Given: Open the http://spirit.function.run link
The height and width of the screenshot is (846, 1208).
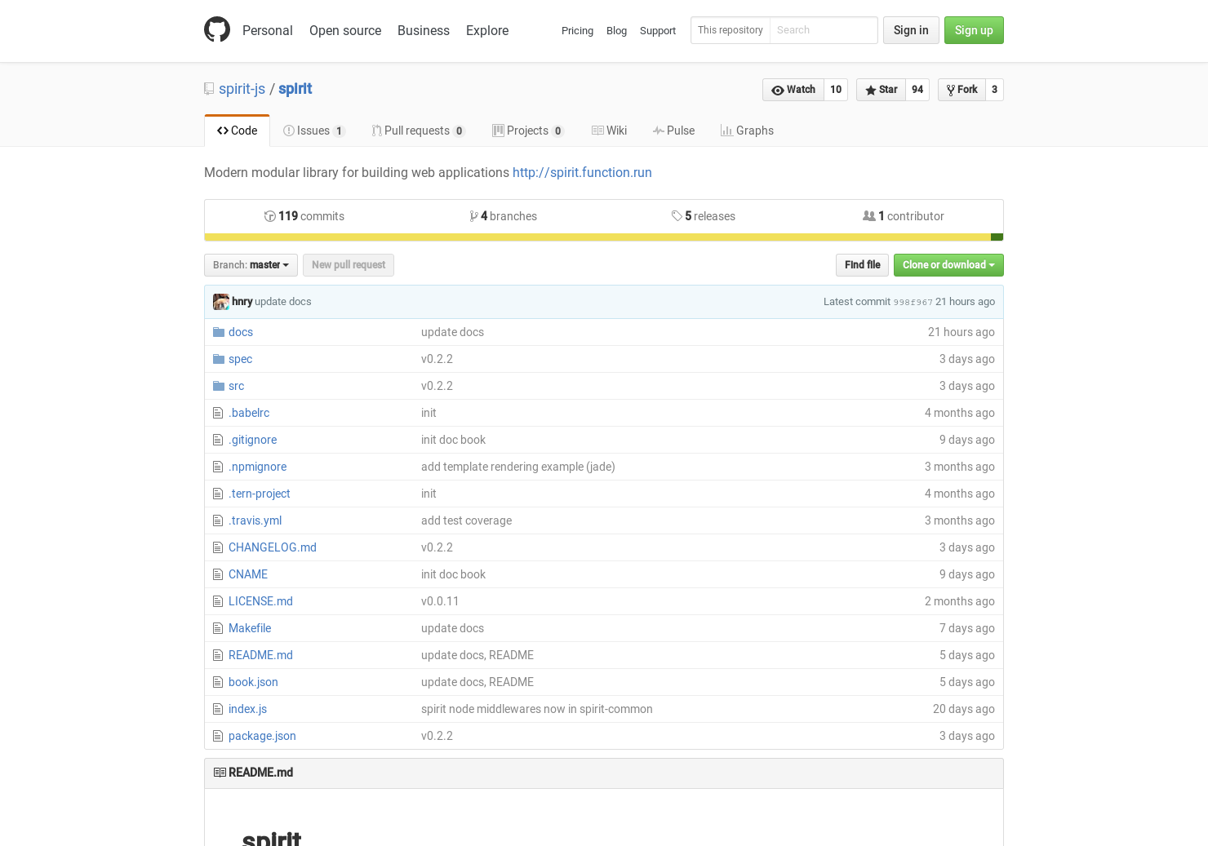Looking at the screenshot, I should (582, 173).
